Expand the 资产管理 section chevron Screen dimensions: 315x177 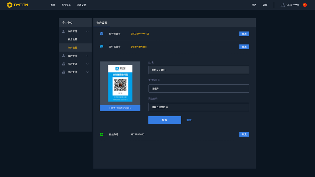coord(87,56)
